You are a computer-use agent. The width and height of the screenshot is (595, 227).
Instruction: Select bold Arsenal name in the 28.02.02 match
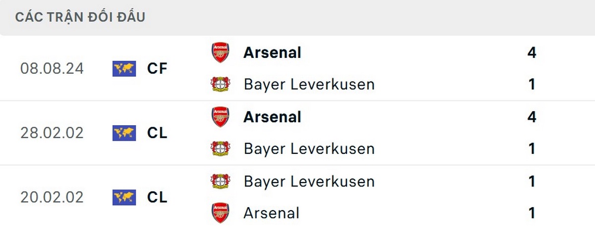click(272, 117)
